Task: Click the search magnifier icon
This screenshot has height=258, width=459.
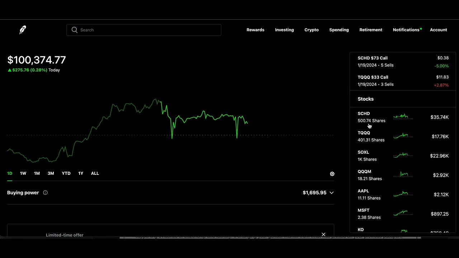Action: (x=75, y=30)
